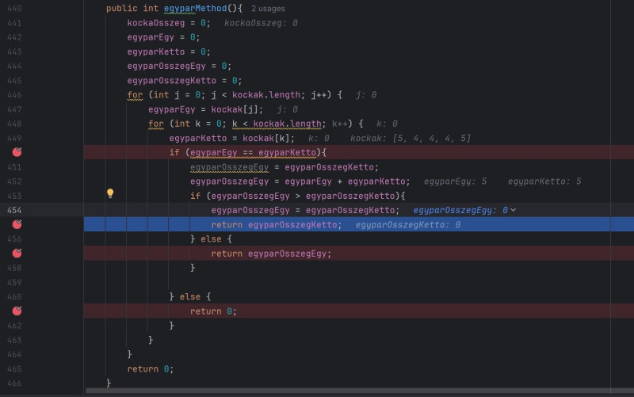Click the outer for keyword on line 446

tap(135, 95)
